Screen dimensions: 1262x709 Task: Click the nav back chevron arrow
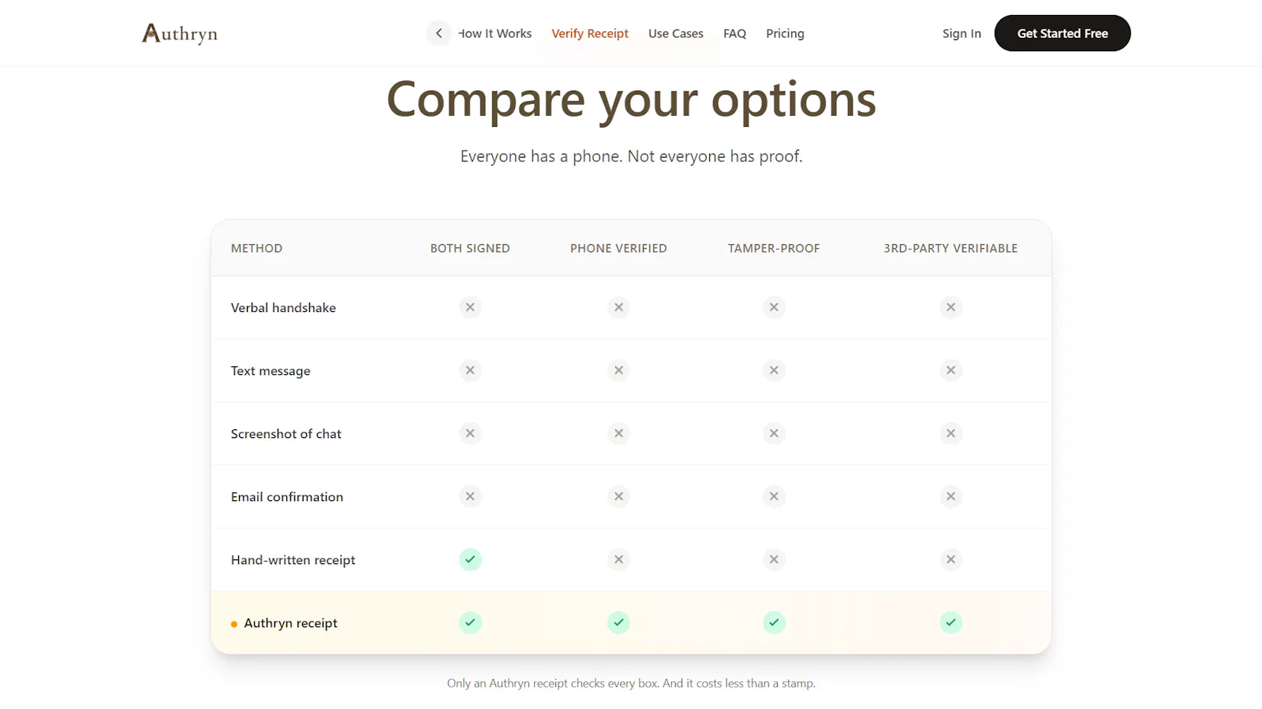coord(439,33)
